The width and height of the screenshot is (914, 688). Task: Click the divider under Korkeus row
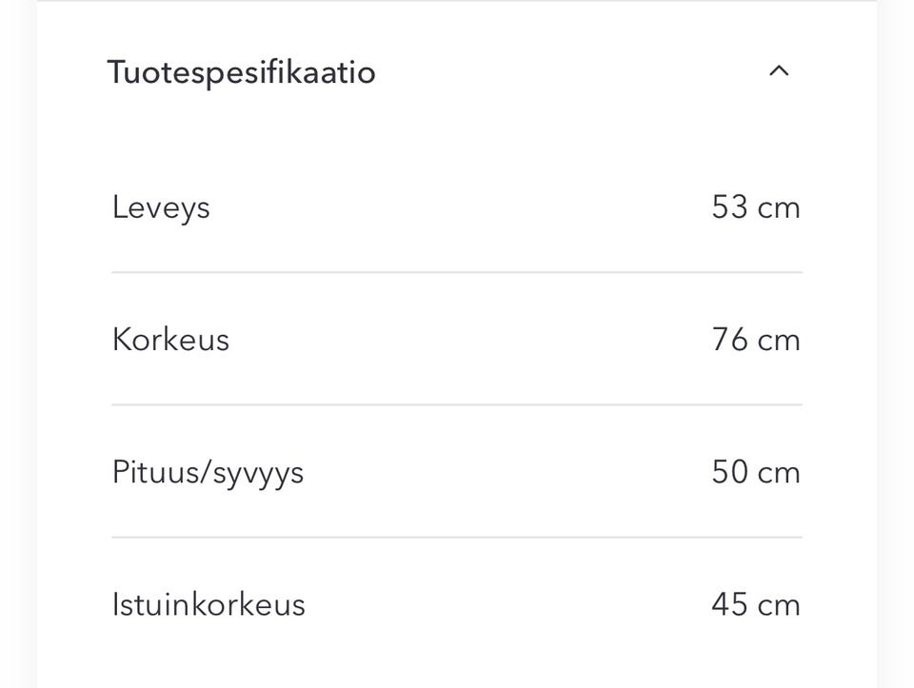[x=457, y=405]
